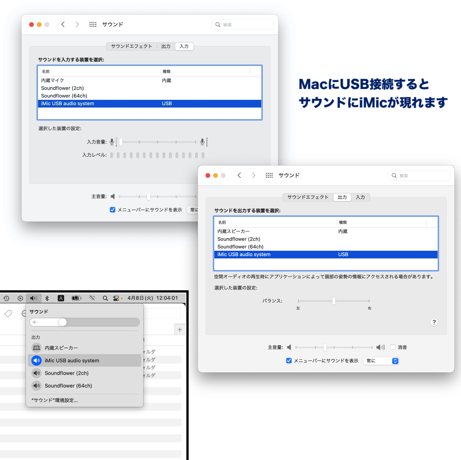Click the バランス balance slider knob
The image size is (461, 460).
334,301
